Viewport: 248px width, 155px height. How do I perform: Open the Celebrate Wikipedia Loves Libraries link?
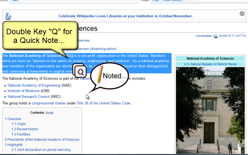(126, 16)
